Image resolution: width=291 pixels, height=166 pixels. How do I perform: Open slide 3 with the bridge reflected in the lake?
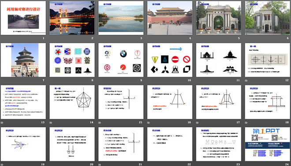[x=121, y=18]
